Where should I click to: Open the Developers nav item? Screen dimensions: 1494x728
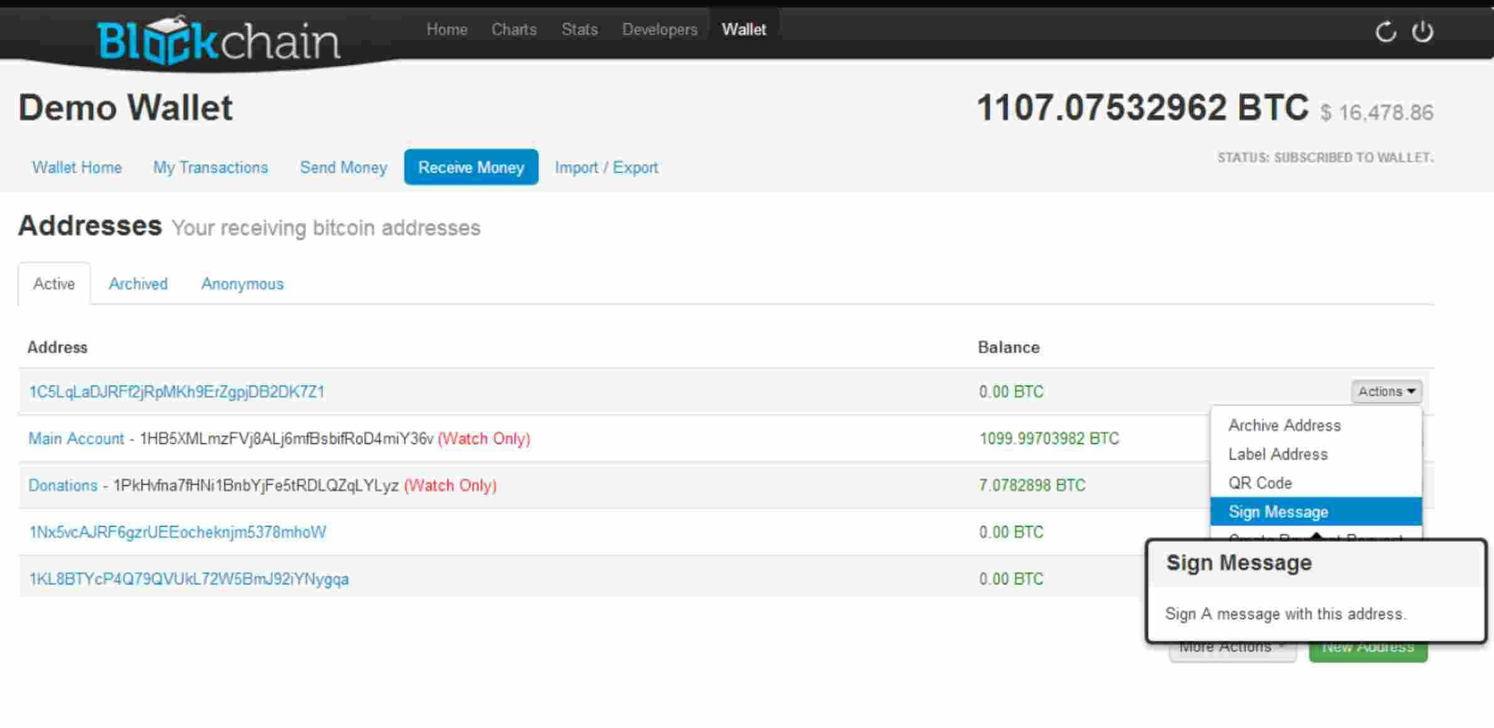click(x=660, y=29)
